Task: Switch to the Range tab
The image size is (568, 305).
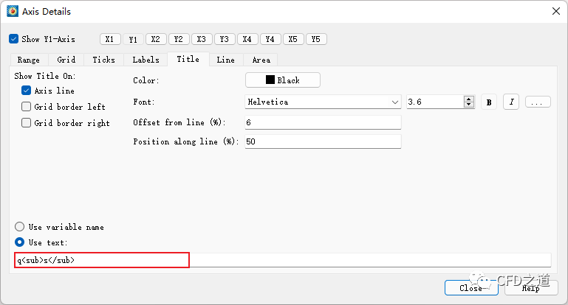Action: click(29, 60)
